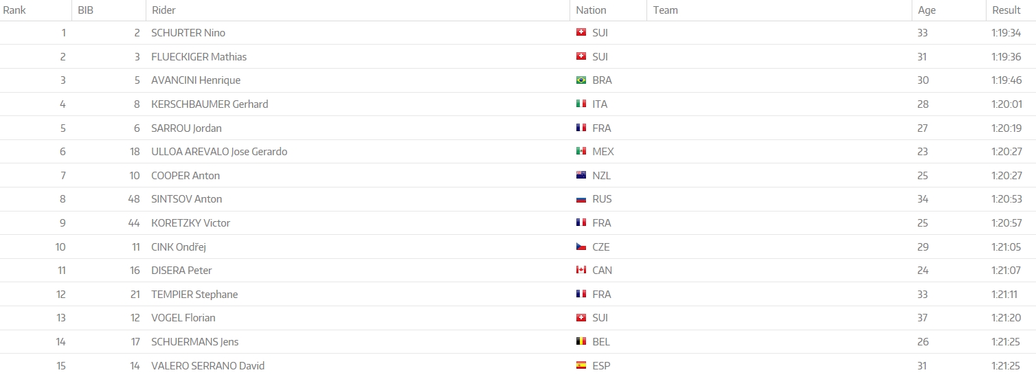Click VOGEL Florian's result time 1:21:20
Screen dimensions: 1036x377
1005,318
